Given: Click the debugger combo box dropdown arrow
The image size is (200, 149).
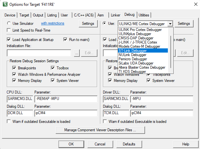Looking at the screenshot, I should [170, 24].
